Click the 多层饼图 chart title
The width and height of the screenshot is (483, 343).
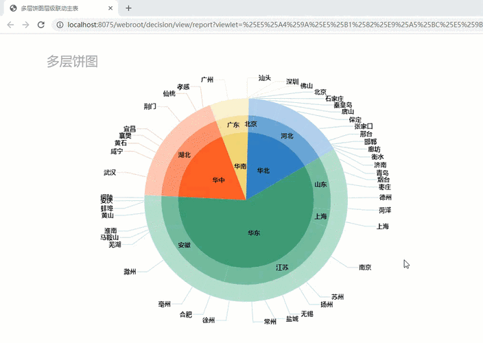(x=73, y=61)
